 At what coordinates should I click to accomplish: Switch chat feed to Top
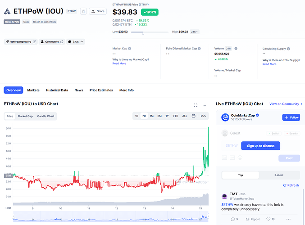click(x=241, y=175)
